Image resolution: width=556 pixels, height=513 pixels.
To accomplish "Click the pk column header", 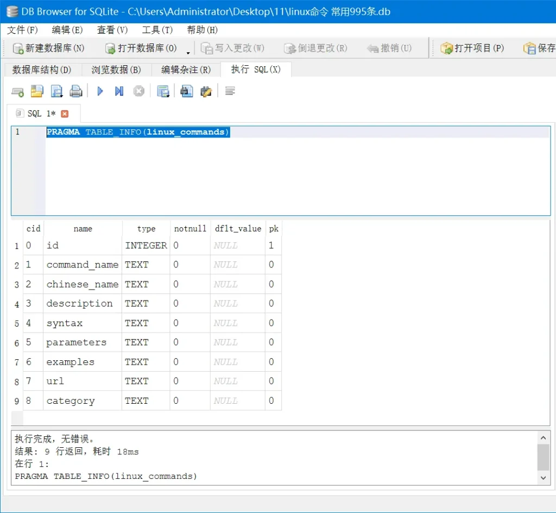I will (x=274, y=229).
